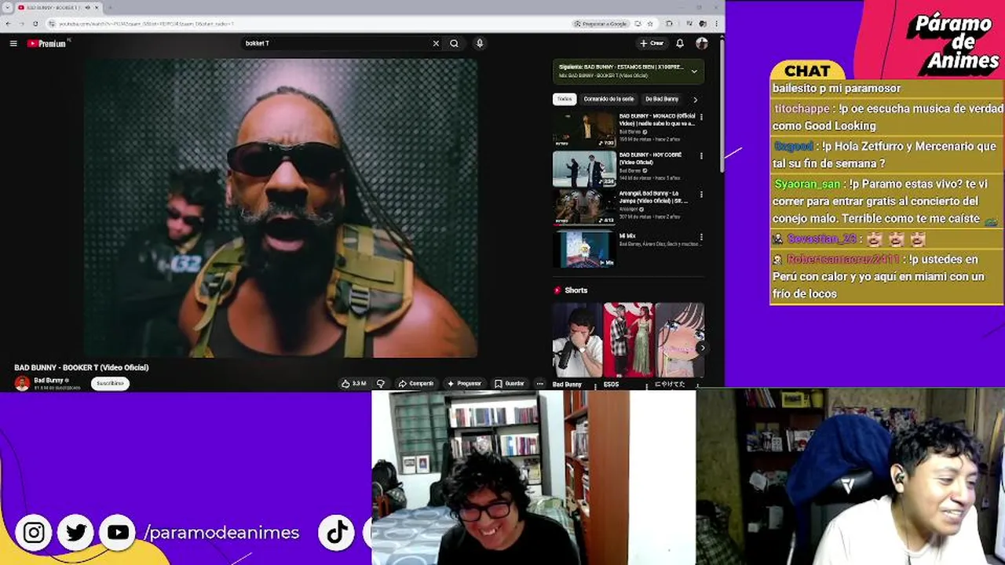Show more filter chips with the arrow

click(x=695, y=100)
